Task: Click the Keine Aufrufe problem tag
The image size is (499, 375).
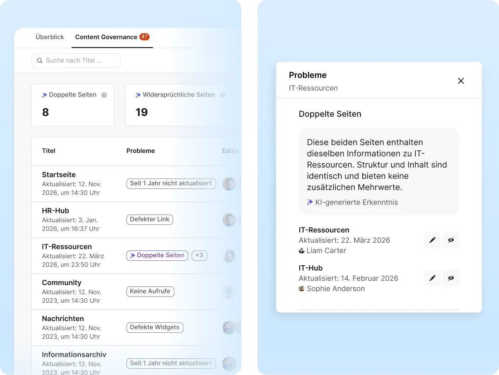Action: [150, 291]
